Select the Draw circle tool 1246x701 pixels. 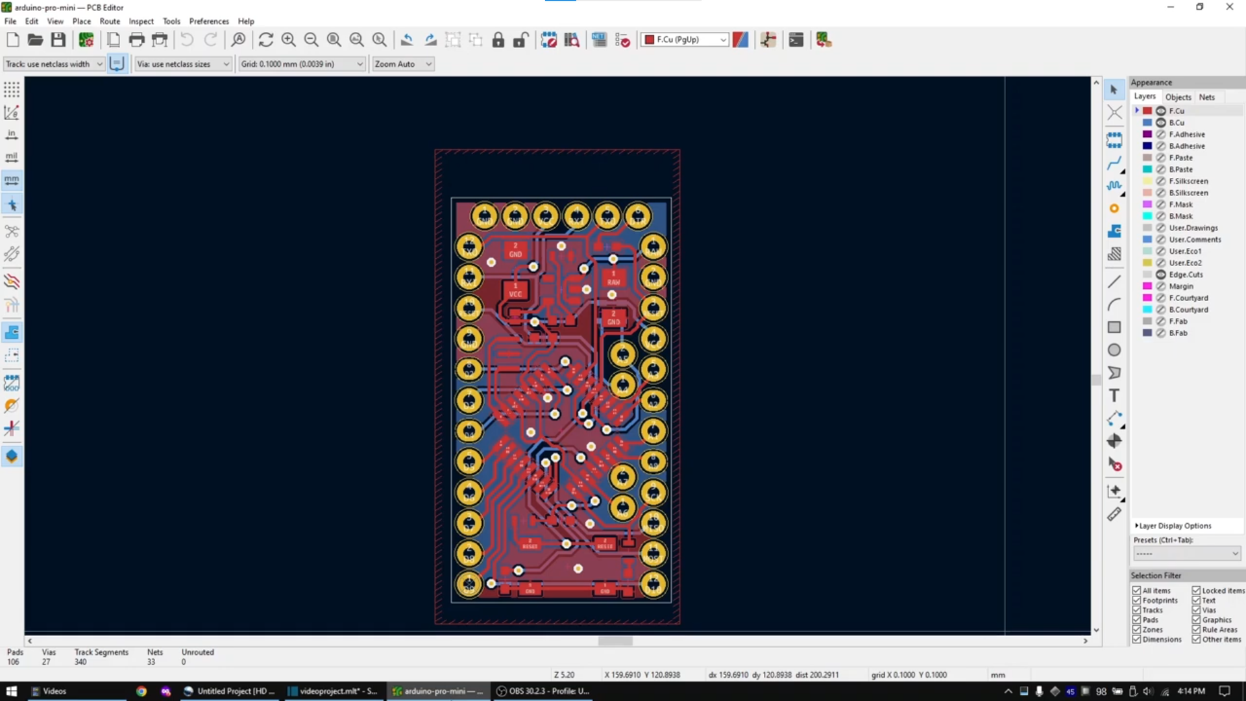[1114, 350]
